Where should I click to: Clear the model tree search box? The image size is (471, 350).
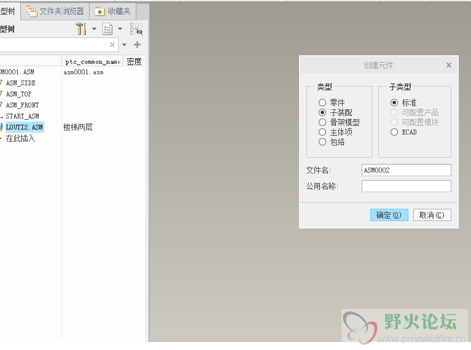112,44
